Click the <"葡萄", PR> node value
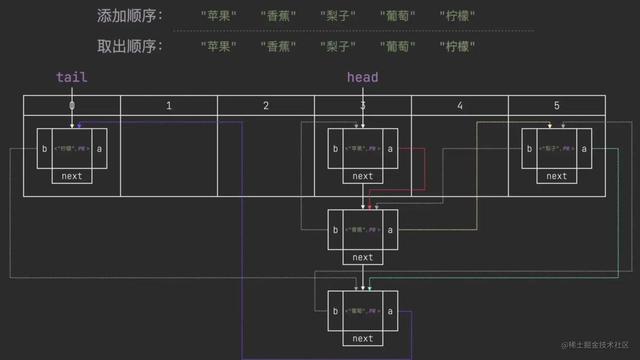Viewport: 640px width, 360px height. (x=363, y=311)
